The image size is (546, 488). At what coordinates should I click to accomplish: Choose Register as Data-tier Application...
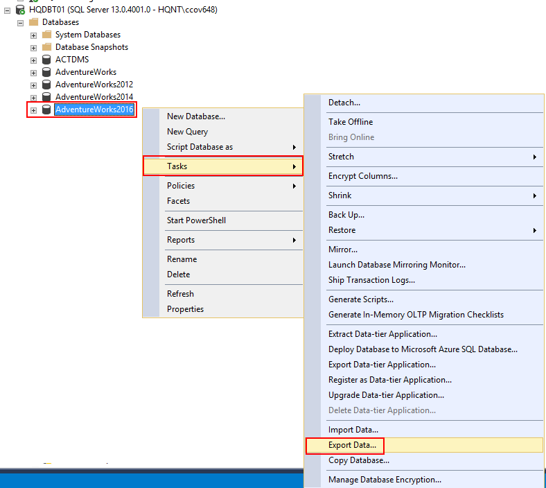pos(424,381)
